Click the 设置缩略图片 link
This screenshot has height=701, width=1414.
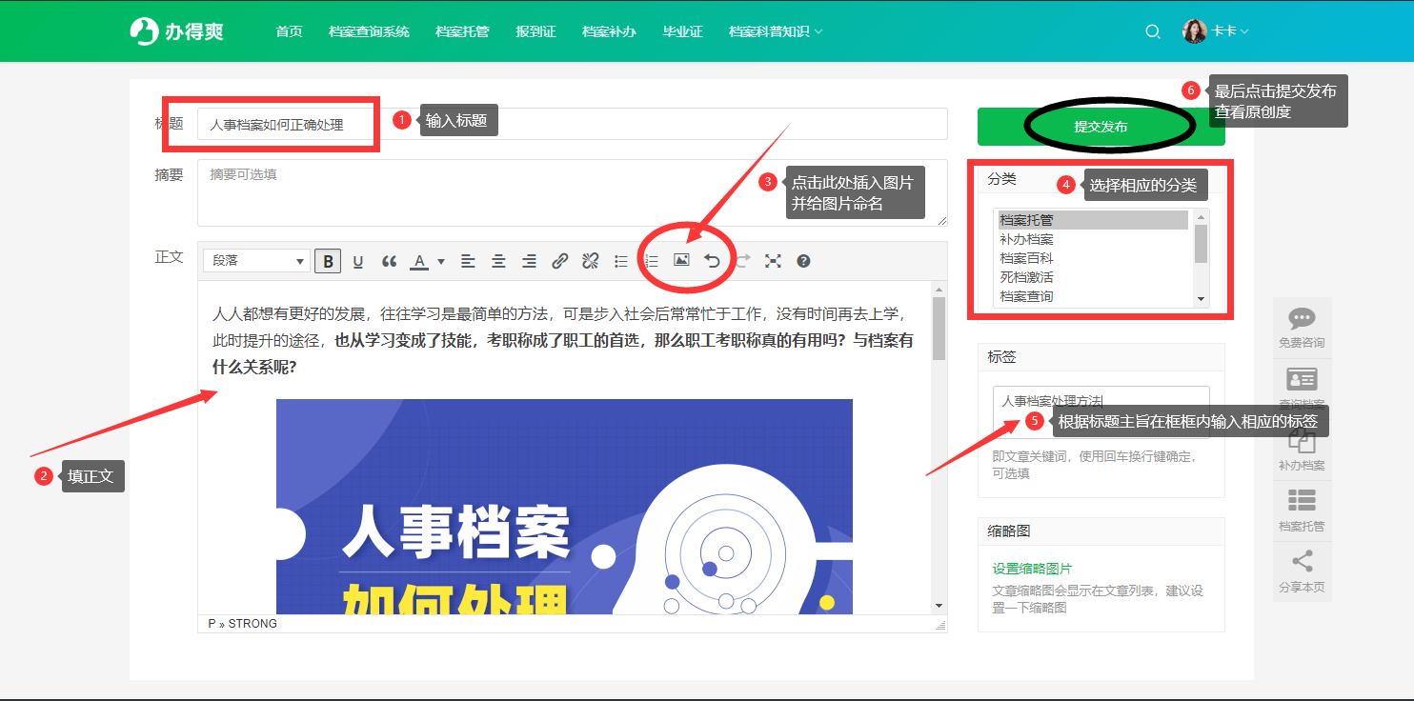pyautogui.click(x=1032, y=569)
